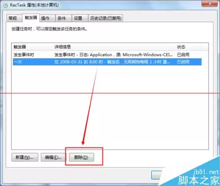Click the 删除(D) button
This screenshot has height=186, width=220.
point(81,157)
